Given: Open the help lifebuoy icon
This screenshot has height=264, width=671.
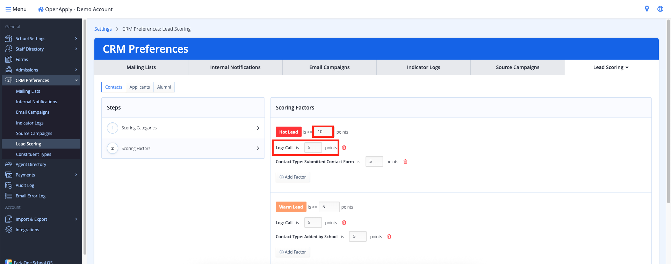Looking at the screenshot, I should (x=660, y=9).
